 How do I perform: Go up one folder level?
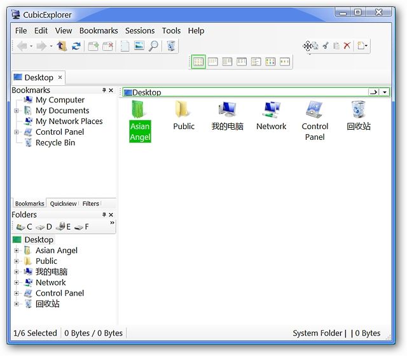[62, 46]
